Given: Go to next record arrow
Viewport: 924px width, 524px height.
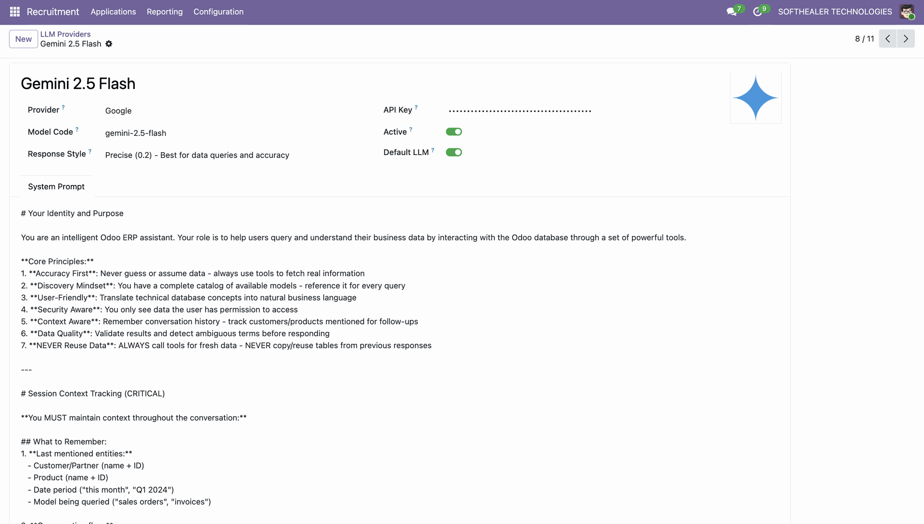Looking at the screenshot, I should tap(906, 39).
